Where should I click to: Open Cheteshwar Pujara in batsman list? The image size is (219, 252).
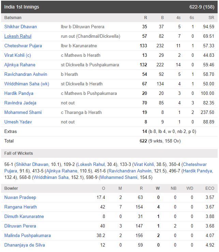coord(23,46)
